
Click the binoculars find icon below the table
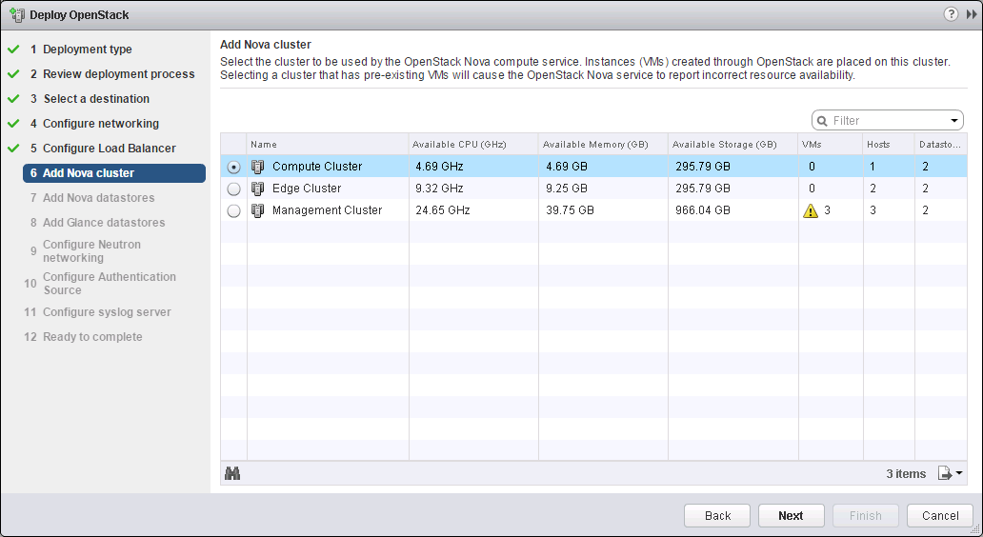tap(231, 473)
